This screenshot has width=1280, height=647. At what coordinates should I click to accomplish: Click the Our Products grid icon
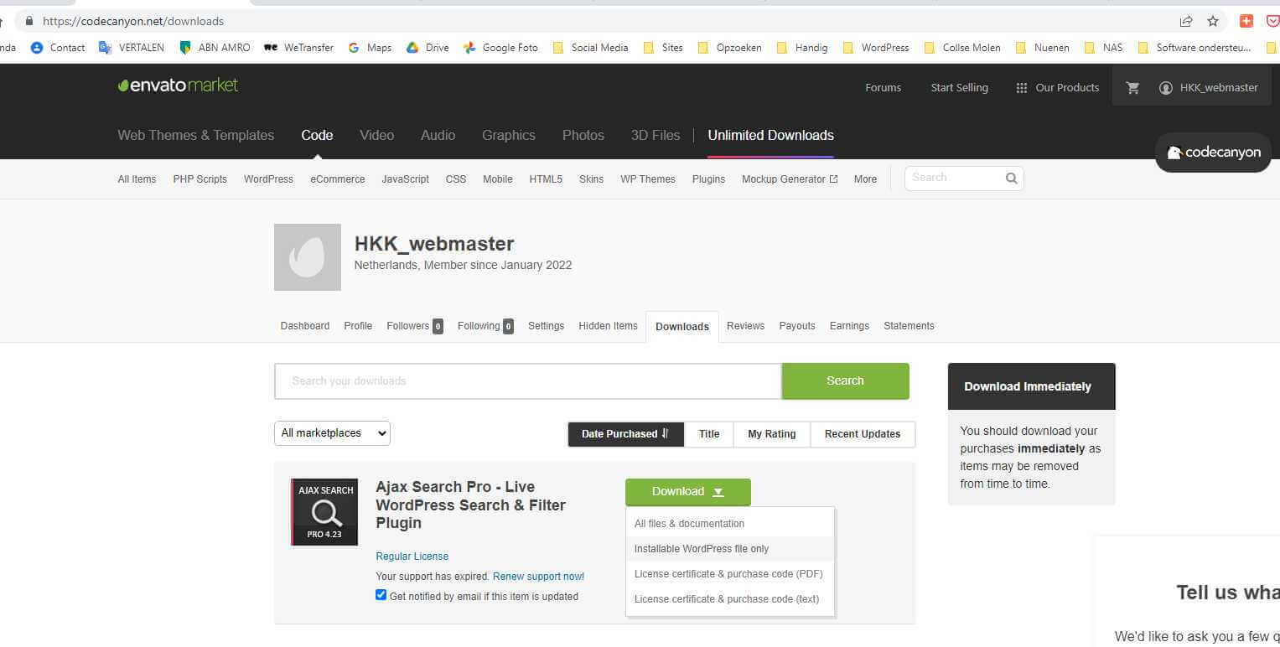tap(1021, 88)
